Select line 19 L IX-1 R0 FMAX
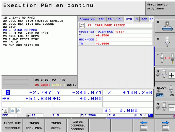 coord(19,18)
